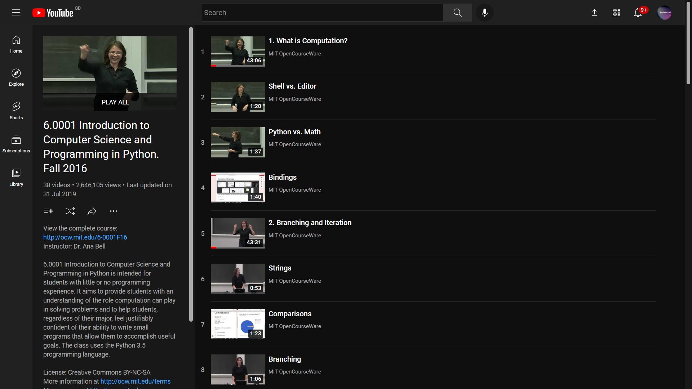Shuffle the playlist
This screenshot has width=692, height=389.
pyautogui.click(x=70, y=211)
